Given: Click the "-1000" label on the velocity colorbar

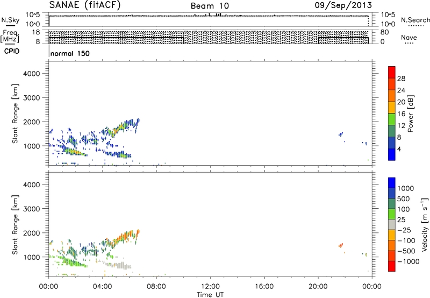Looking at the screenshot, I should [408, 261].
